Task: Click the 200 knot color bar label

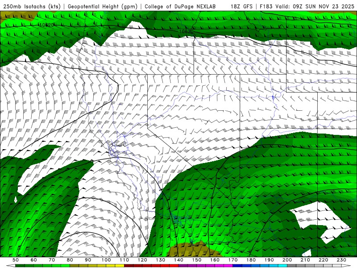Action: [x=287, y=260]
